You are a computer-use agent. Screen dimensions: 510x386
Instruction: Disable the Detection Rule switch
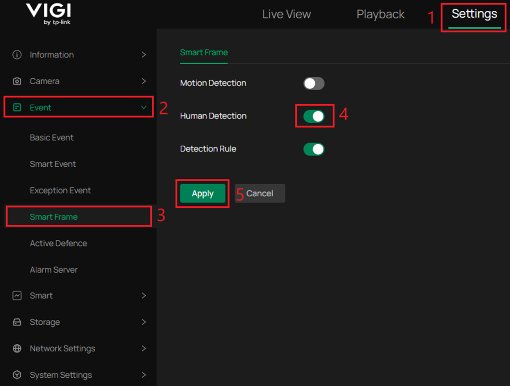coord(314,149)
